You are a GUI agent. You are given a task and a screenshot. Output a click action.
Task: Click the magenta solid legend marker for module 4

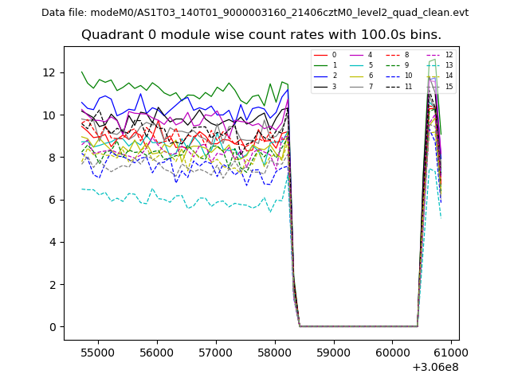click(356, 55)
